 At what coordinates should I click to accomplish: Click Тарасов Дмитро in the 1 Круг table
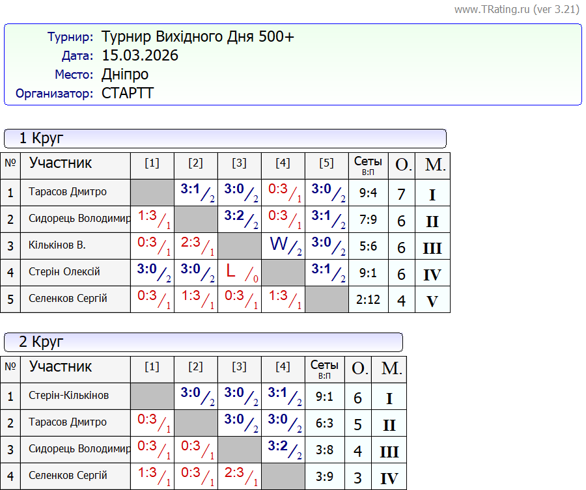point(68,192)
